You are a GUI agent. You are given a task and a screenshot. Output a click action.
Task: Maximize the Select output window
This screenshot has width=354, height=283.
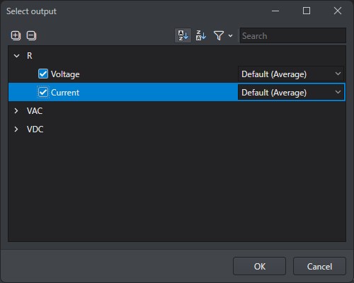tap(307, 11)
